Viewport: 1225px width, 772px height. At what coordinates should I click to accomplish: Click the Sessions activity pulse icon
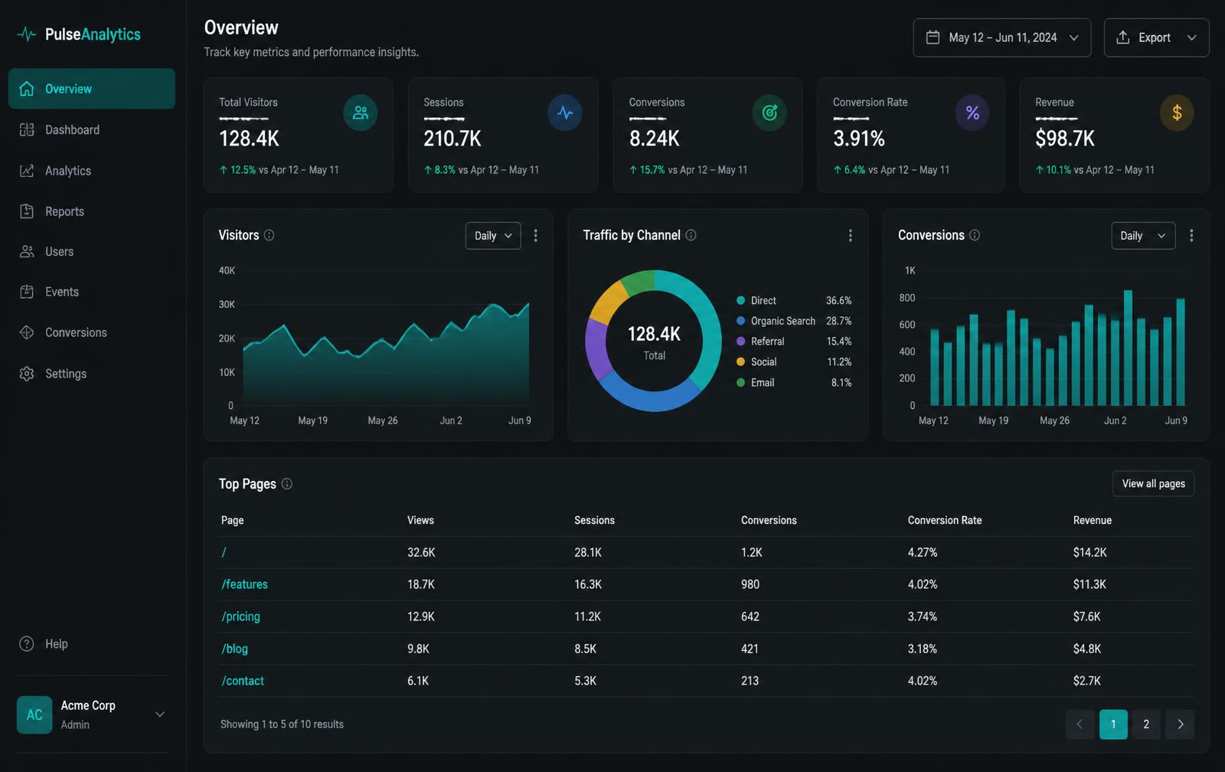click(x=565, y=113)
